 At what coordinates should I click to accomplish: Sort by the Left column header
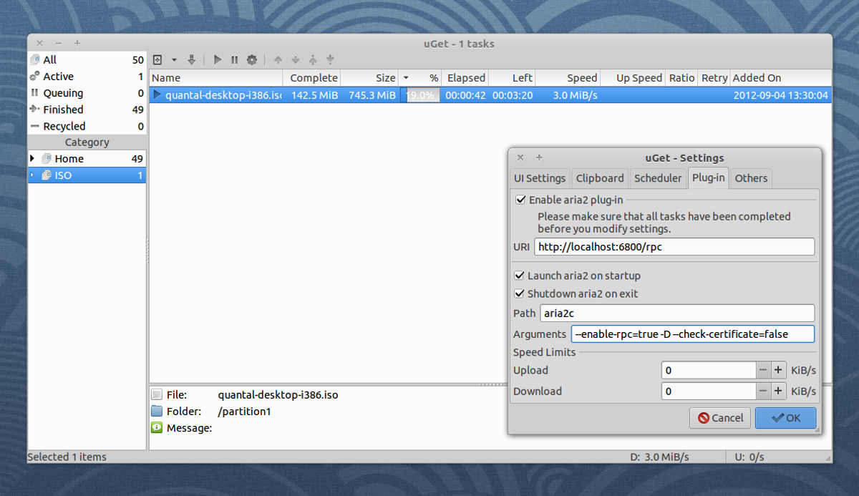[512, 78]
